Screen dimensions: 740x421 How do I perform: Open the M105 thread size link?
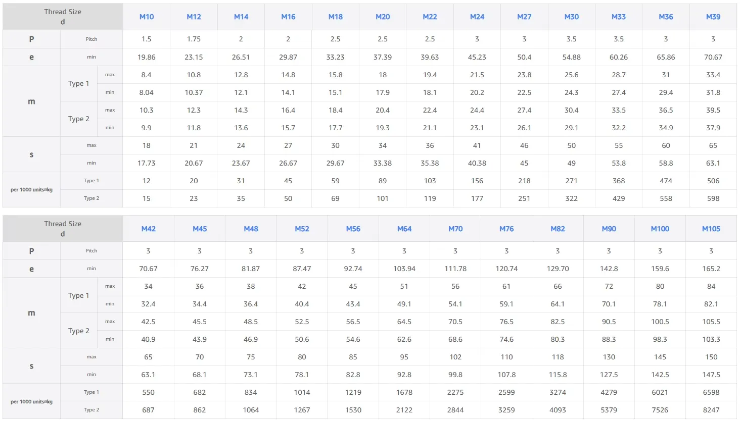[x=711, y=229]
